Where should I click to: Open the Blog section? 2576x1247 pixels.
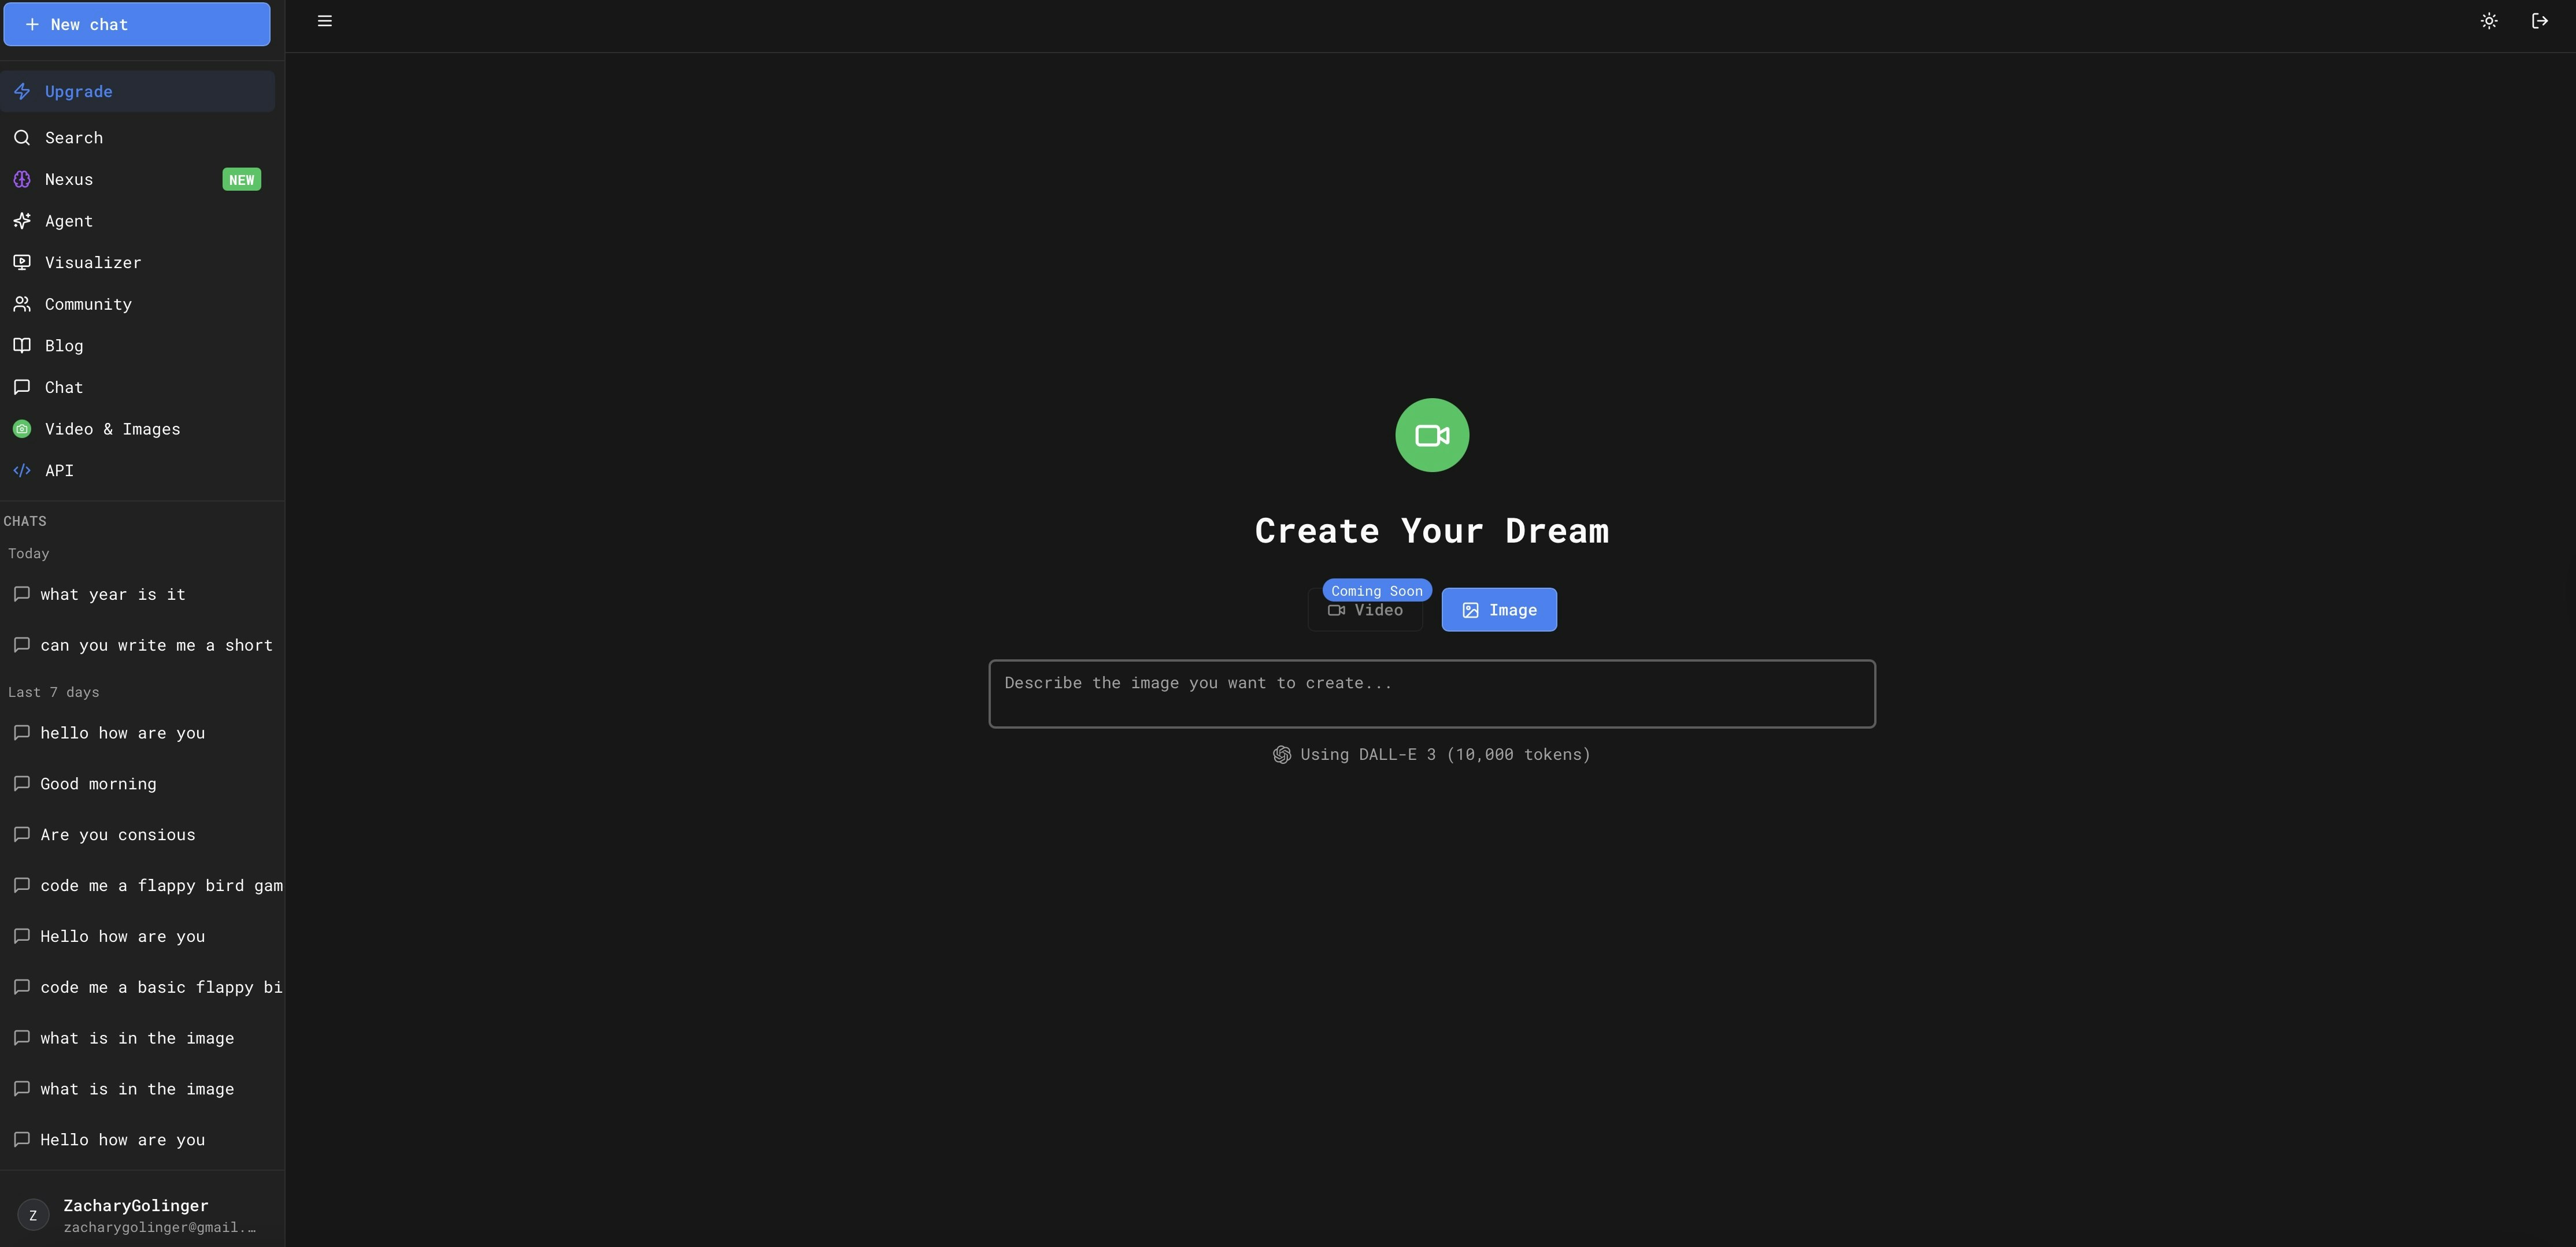tap(63, 345)
